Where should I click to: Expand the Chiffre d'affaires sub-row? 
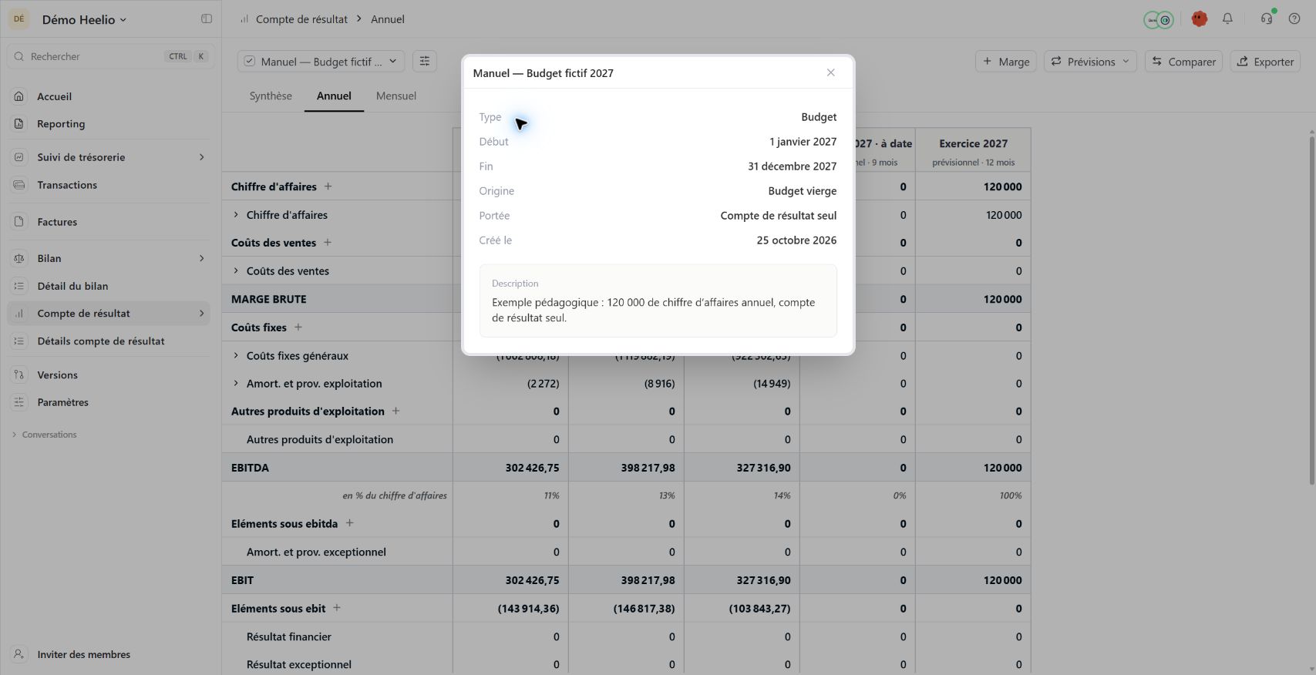(x=236, y=215)
